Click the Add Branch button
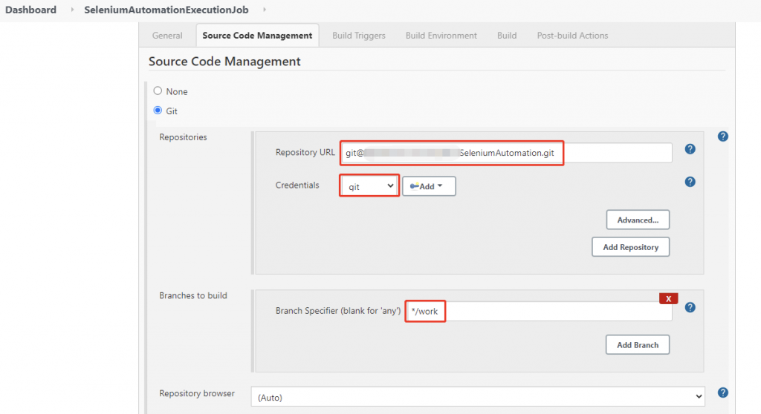761x414 pixels. [x=637, y=345]
